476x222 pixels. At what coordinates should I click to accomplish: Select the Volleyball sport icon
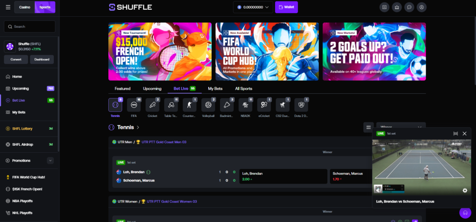pos(208,105)
